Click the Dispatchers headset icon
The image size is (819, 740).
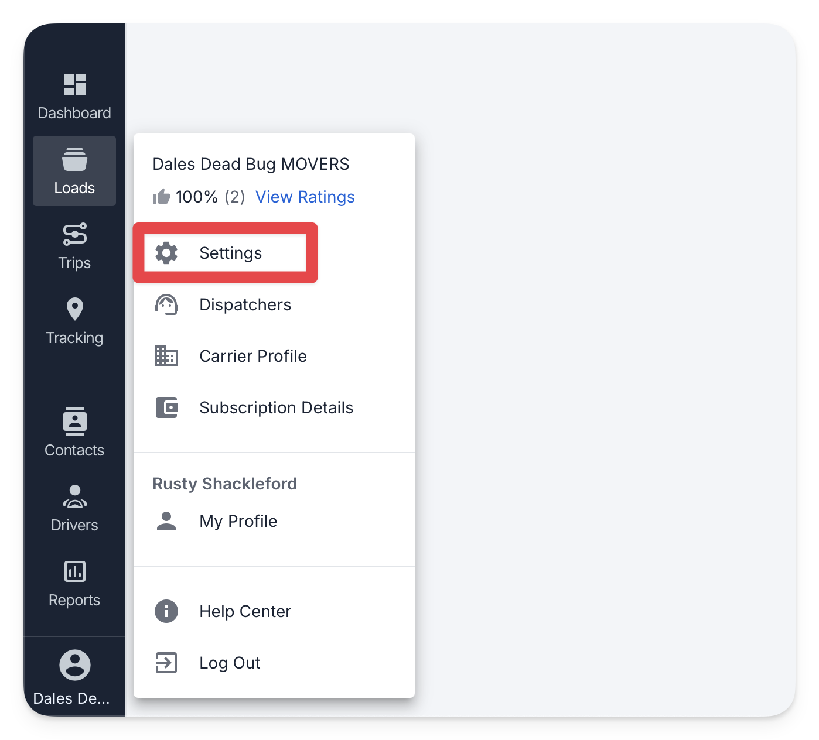pyautogui.click(x=166, y=304)
